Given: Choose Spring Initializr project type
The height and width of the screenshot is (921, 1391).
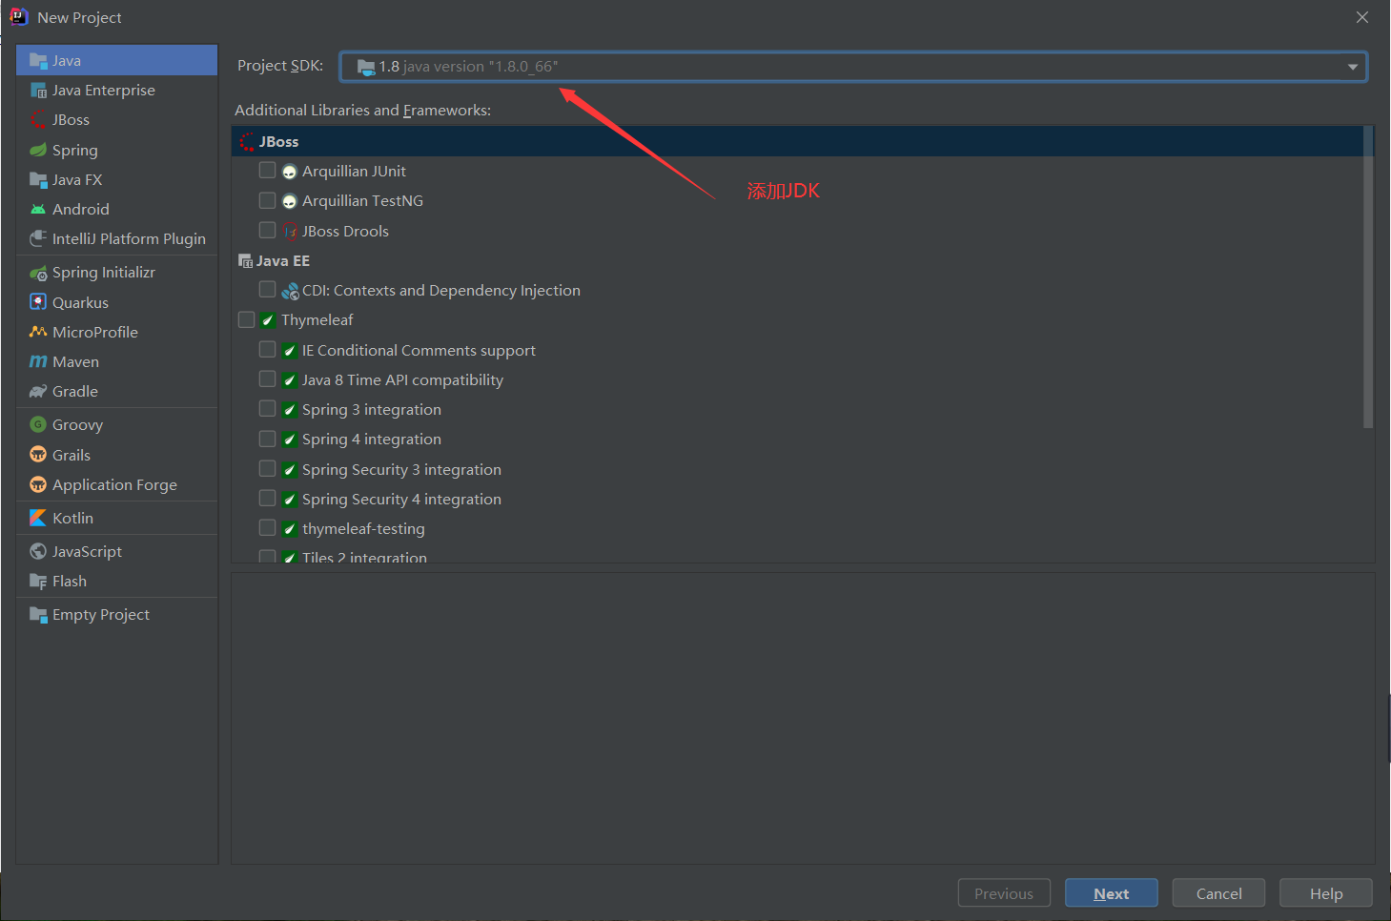Looking at the screenshot, I should tap(116, 273).
